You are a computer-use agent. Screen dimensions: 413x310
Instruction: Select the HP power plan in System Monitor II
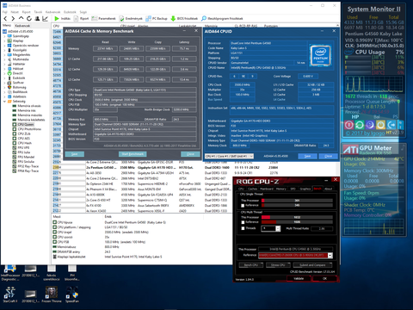pyautogui.click(x=355, y=117)
